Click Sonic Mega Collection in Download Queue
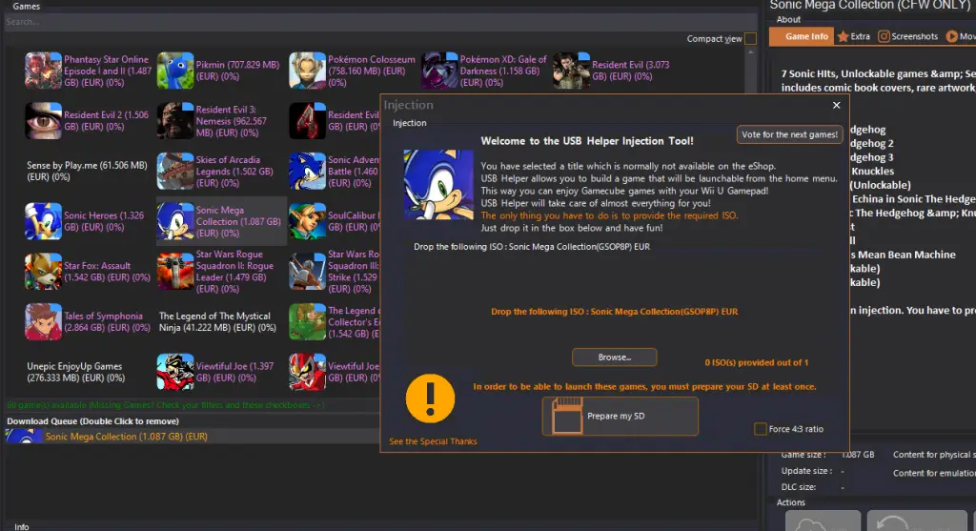This screenshot has height=531, width=976. [127, 437]
